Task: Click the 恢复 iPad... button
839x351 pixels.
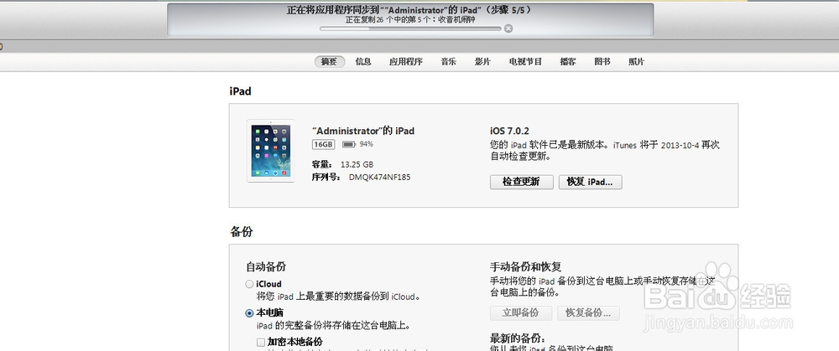Action: click(590, 182)
